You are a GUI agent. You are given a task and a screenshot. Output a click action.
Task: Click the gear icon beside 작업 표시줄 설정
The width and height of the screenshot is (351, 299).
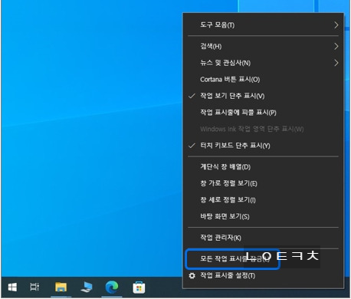[x=192, y=276]
